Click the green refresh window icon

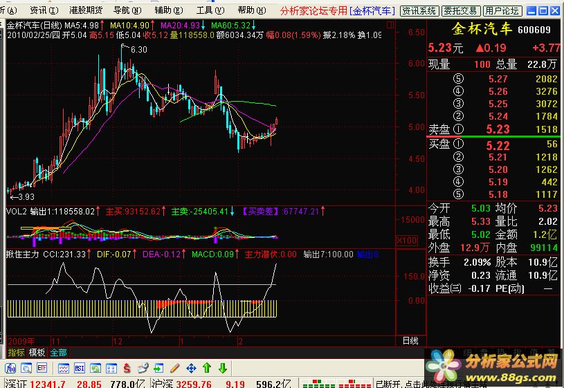coord(95,368)
